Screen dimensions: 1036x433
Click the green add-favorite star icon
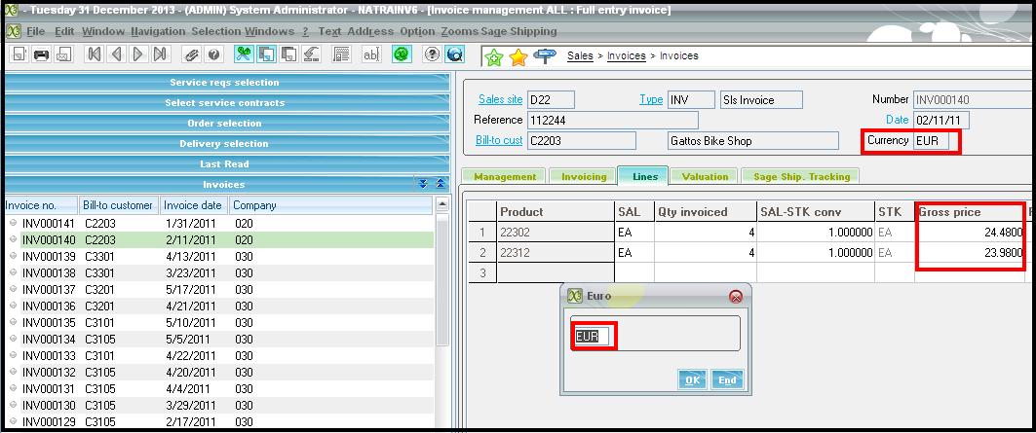tap(493, 57)
